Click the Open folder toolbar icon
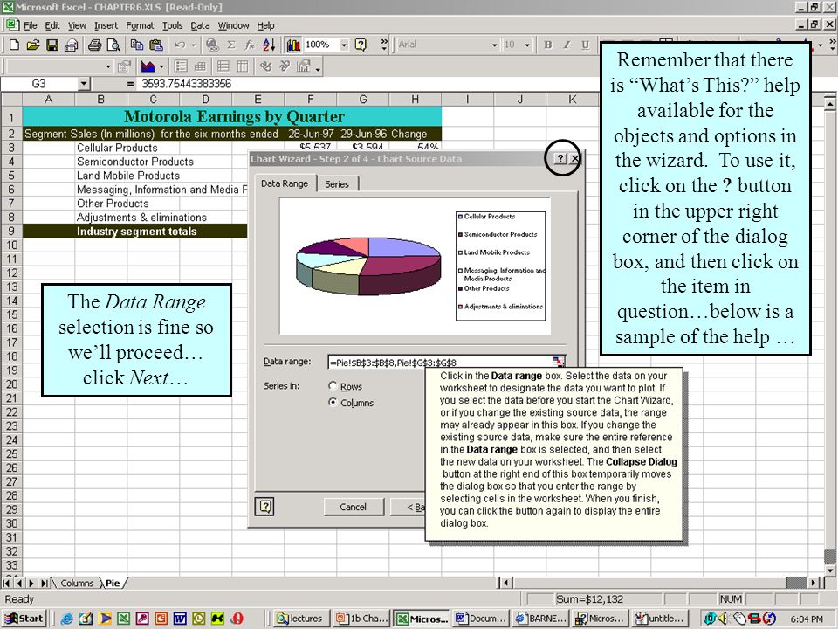 pos(33,45)
